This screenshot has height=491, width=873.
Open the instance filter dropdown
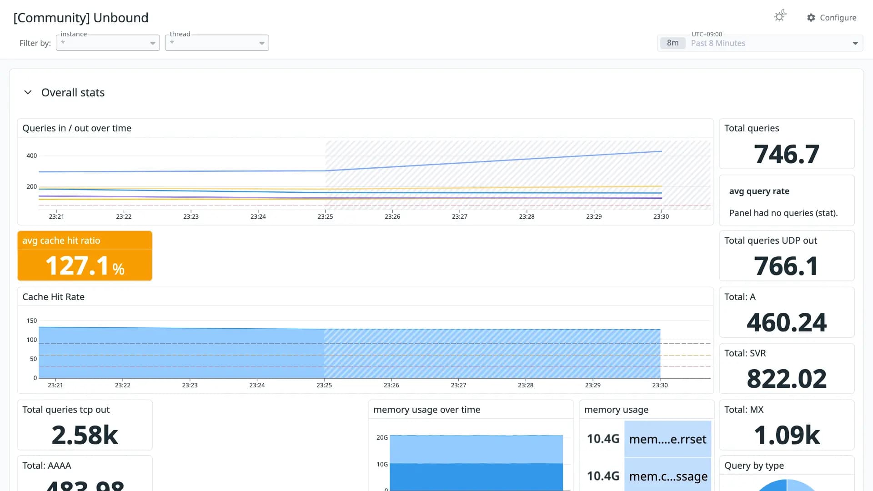[108, 43]
